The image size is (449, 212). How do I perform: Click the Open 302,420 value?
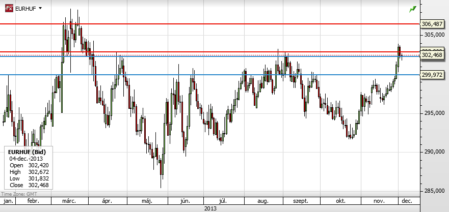[x=38, y=165]
